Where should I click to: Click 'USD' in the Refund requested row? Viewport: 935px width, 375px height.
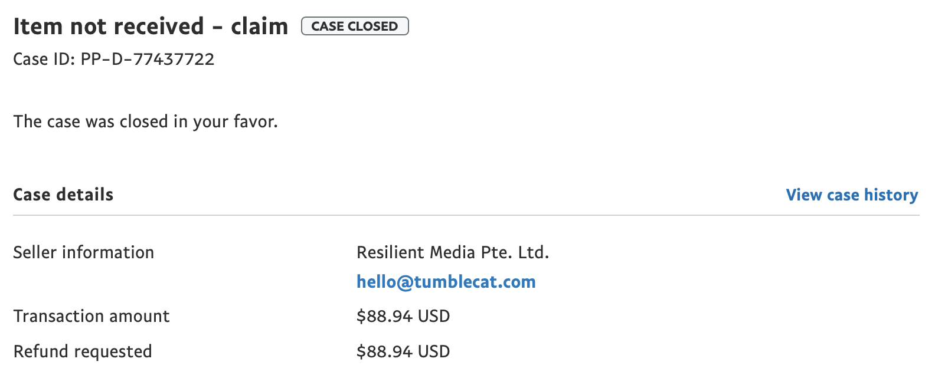tap(434, 351)
